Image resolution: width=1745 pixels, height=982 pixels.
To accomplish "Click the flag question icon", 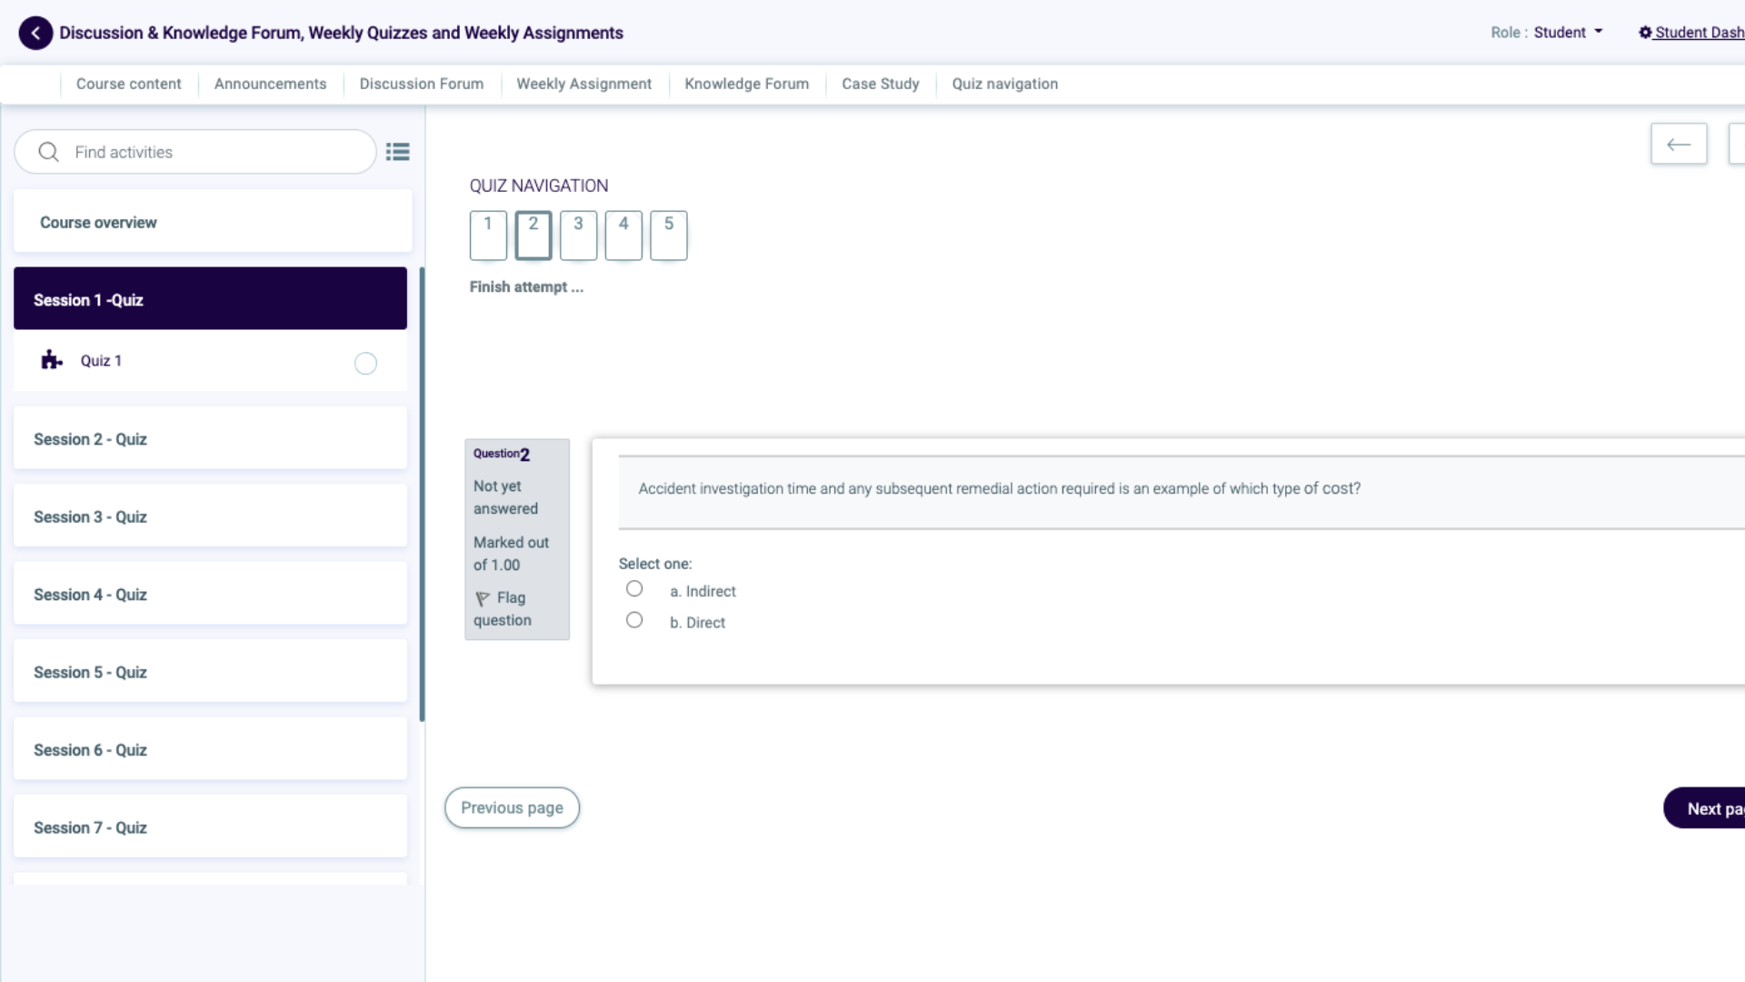I will (x=483, y=598).
